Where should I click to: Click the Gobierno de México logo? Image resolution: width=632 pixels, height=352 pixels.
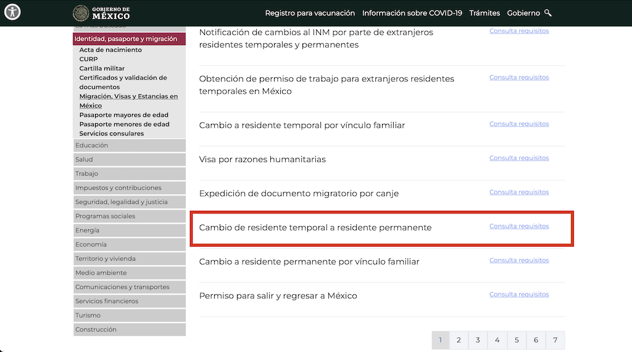(x=102, y=14)
